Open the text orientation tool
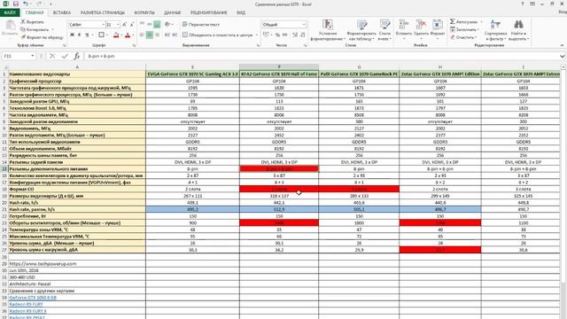The height and width of the screenshot is (319, 567). coord(167,25)
